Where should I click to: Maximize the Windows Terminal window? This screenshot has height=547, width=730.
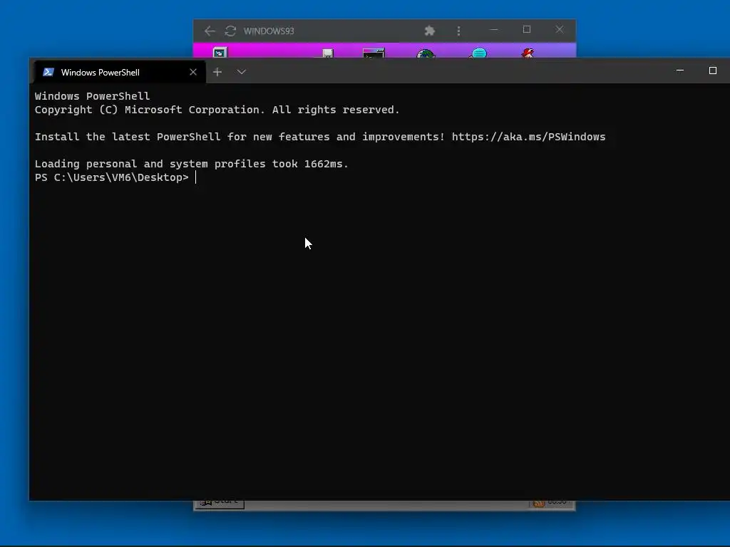(x=712, y=71)
